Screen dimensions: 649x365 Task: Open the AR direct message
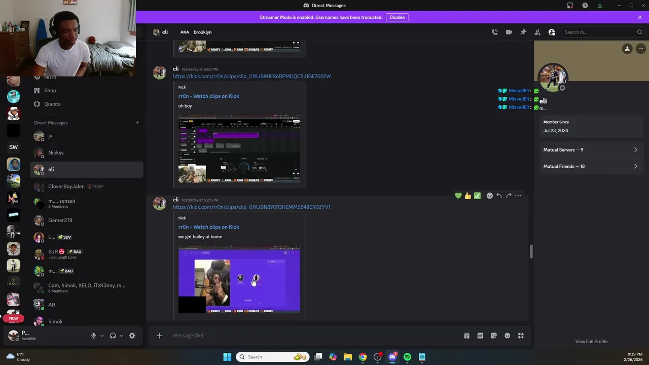coord(87,305)
